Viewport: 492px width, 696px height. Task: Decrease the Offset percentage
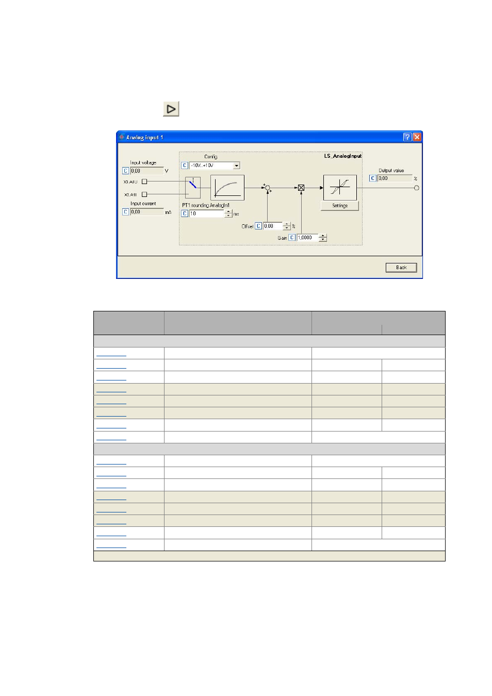pos(287,228)
